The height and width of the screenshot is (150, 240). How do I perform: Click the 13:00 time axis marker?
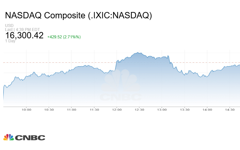pos(162,109)
